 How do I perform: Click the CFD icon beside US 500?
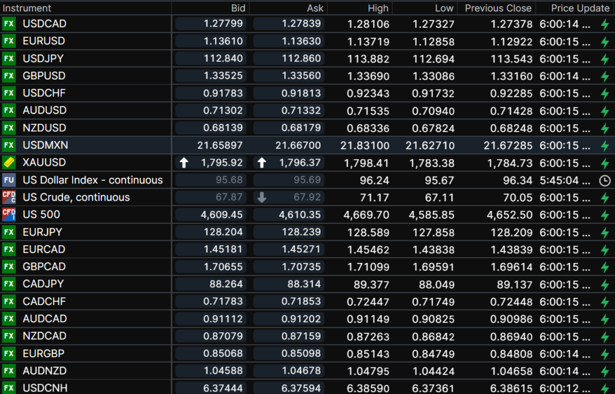point(8,214)
